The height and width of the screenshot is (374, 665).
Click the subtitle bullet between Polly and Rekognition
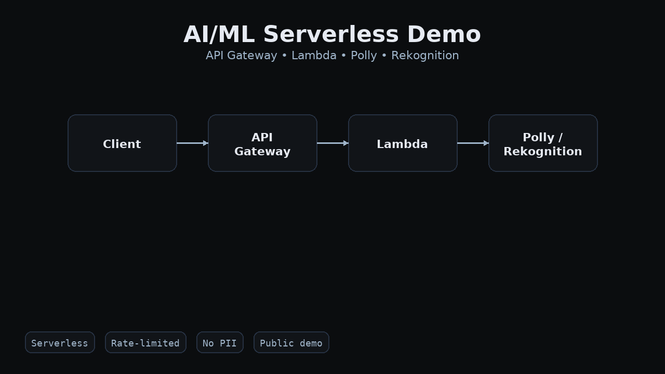point(384,56)
